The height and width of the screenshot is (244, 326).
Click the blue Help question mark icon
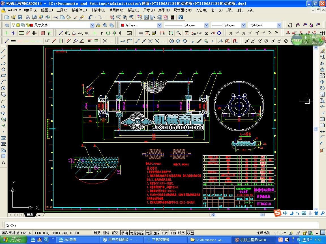(x=181, y=18)
